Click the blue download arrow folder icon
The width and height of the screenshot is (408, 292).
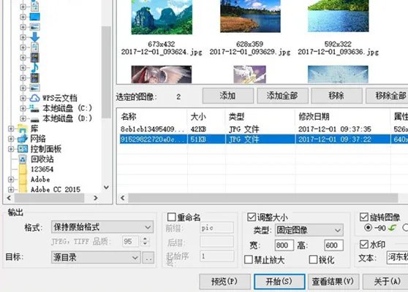pos(34,37)
